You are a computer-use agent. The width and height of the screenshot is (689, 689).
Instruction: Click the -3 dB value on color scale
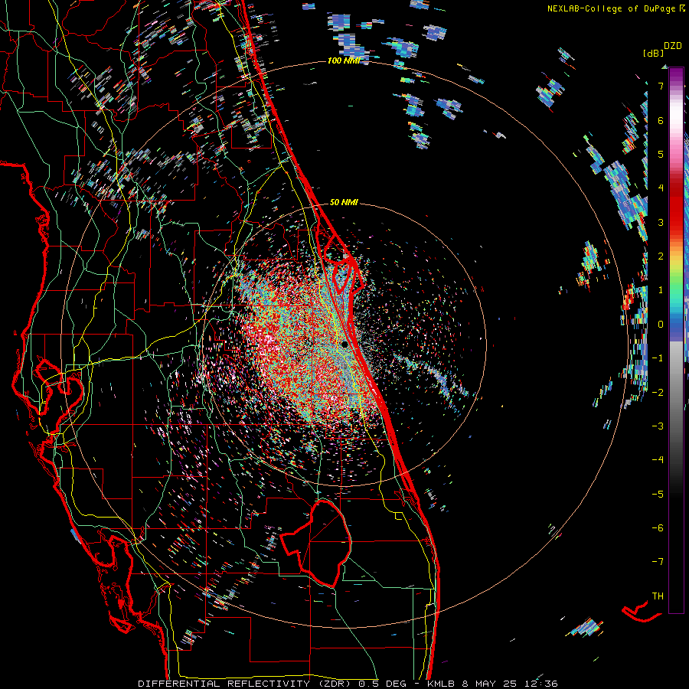pyautogui.click(x=658, y=426)
